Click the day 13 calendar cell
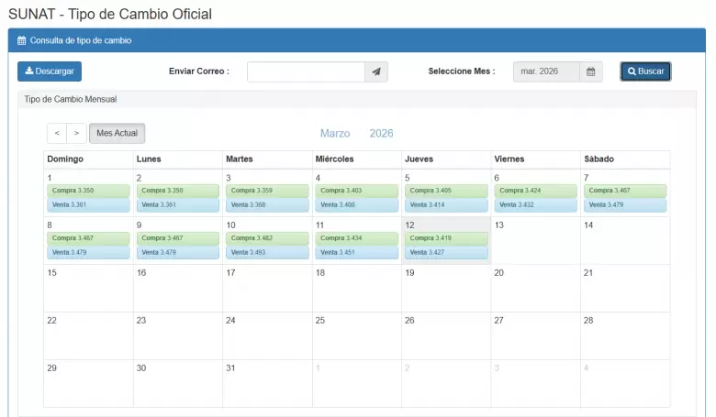Image resolution: width=716 pixels, height=417 pixels. (x=535, y=240)
